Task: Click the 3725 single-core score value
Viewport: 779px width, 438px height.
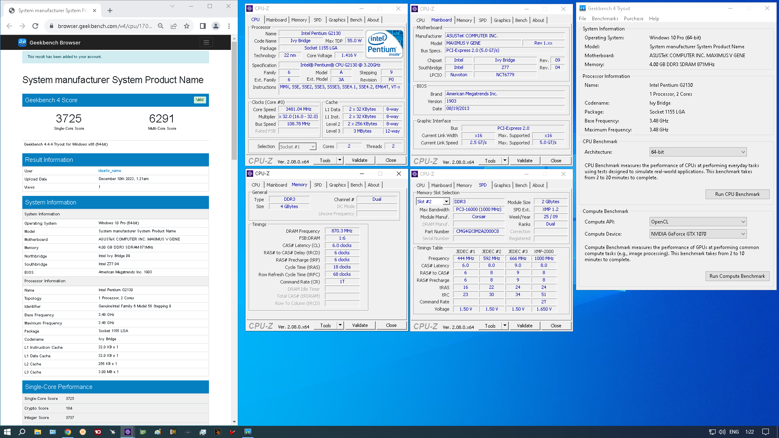Action: tap(69, 118)
